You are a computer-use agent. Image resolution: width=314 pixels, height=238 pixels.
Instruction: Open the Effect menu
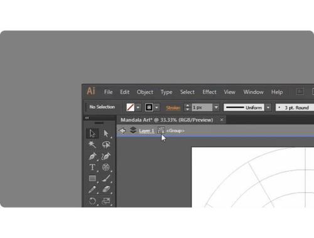[209, 92]
